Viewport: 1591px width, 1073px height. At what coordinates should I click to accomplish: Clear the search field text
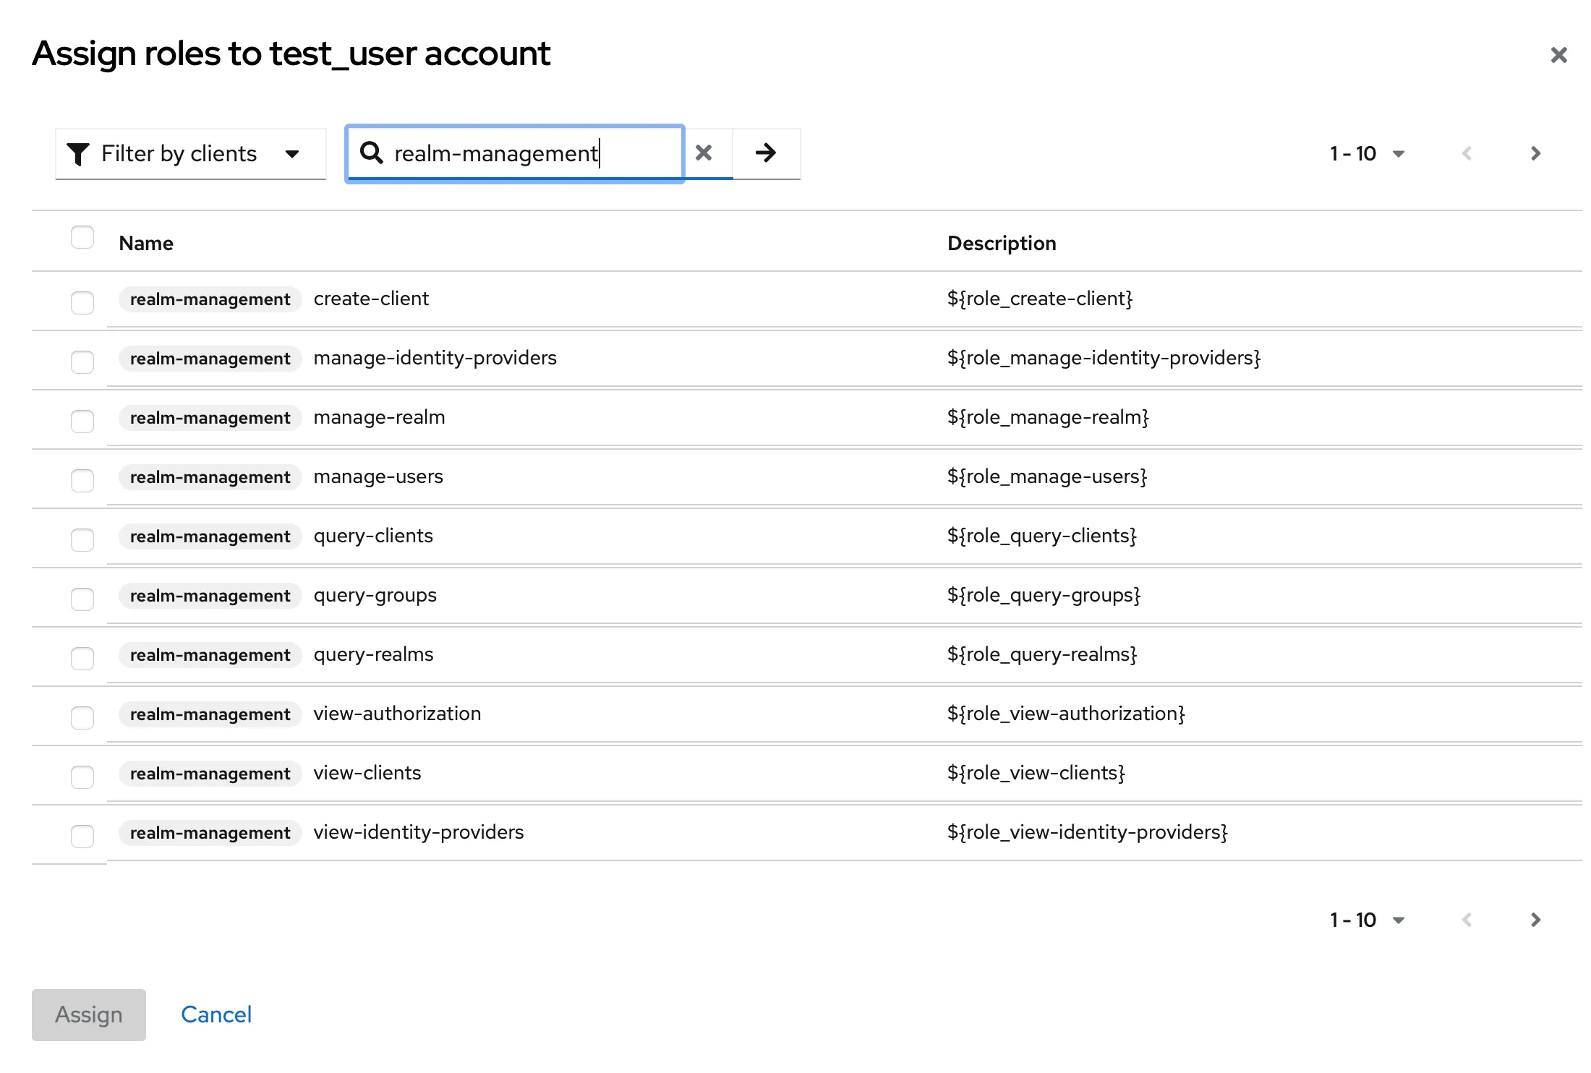coord(703,153)
